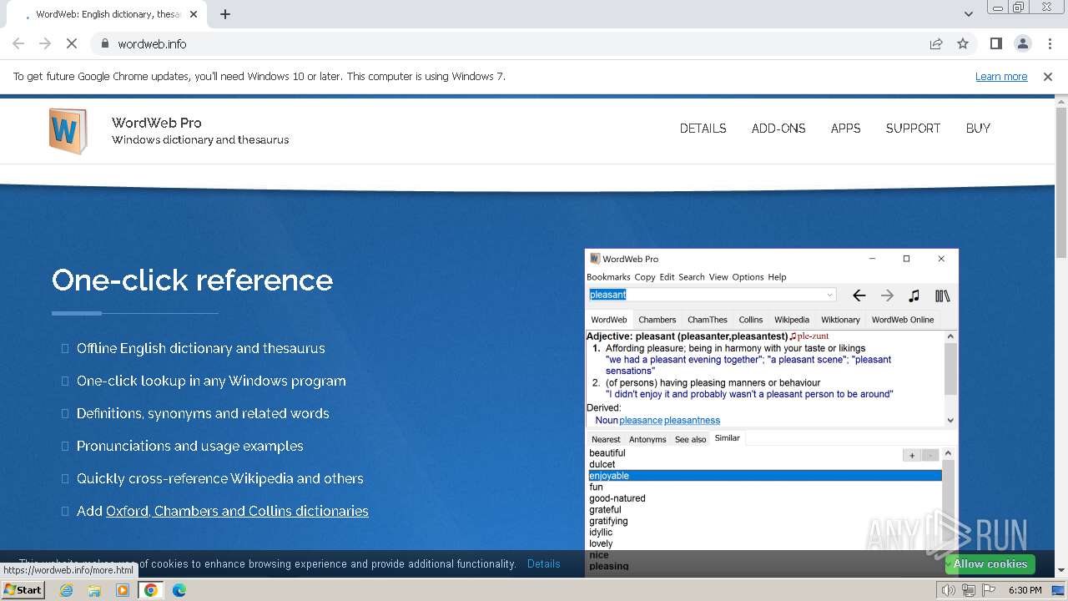Open the Chrome profile avatar

(x=1022, y=43)
